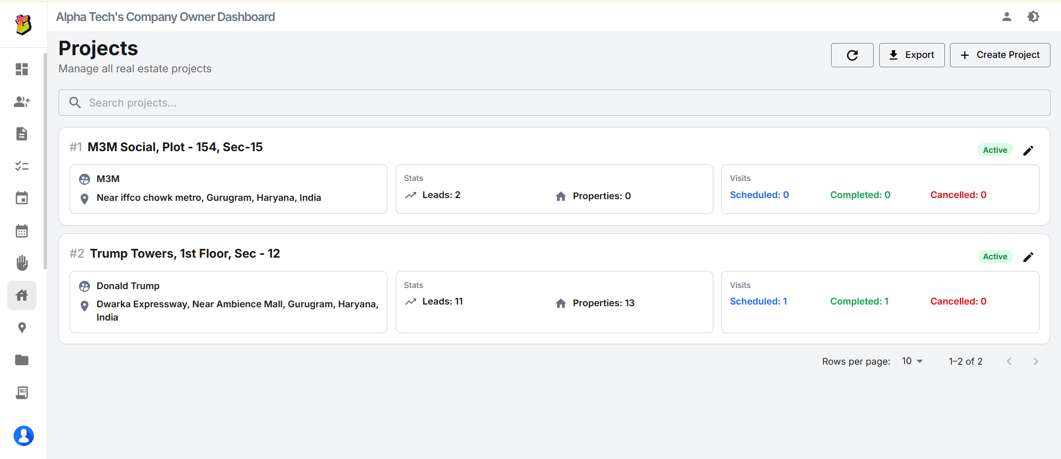Toggle the brightness theme icon
1061x459 pixels.
pos(1033,17)
